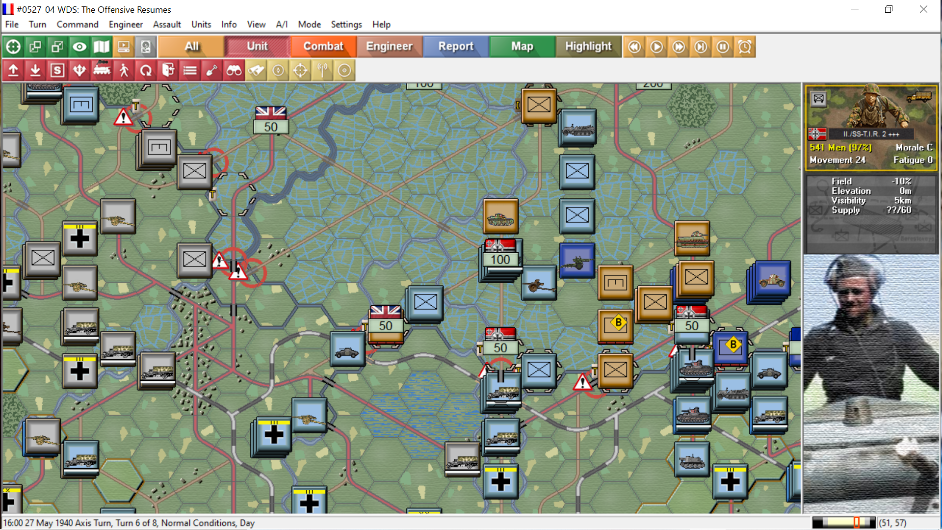The width and height of the screenshot is (942, 530).
Task: Click the pause button in orange toolbar
Action: (723, 47)
